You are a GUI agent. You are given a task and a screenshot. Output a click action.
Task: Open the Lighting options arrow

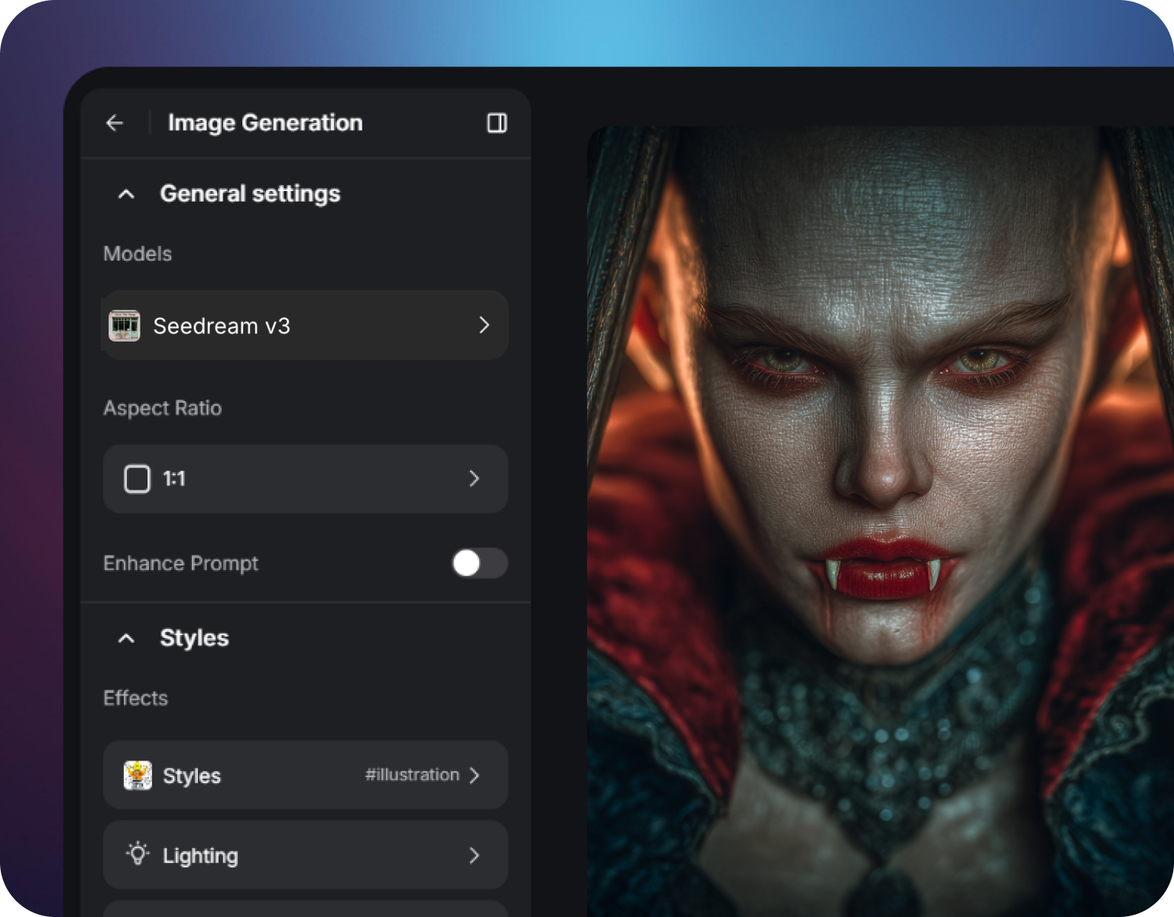tap(474, 855)
